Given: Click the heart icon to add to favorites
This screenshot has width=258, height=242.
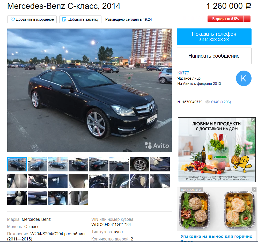Looking at the screenshot, I should coord(12,19).
